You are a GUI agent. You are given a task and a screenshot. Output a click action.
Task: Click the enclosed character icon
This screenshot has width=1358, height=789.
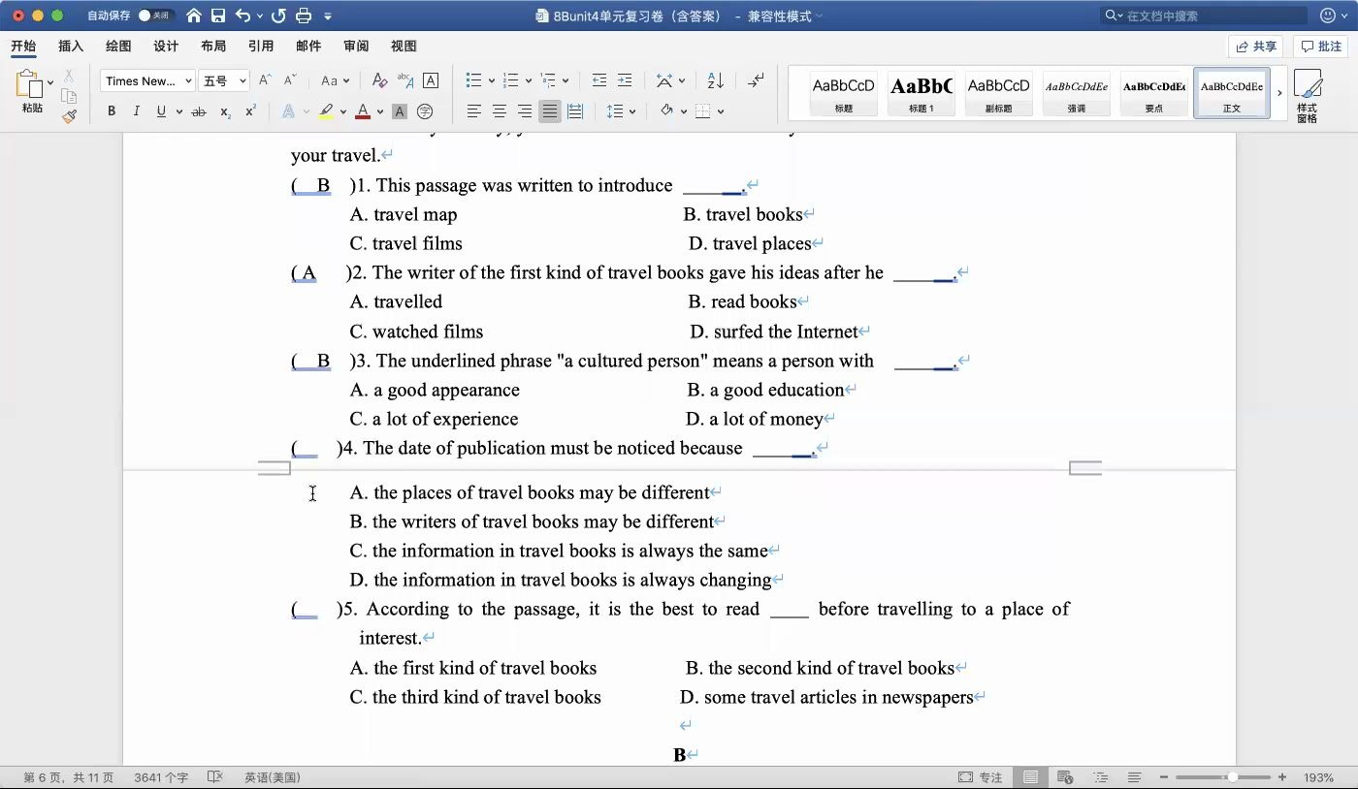click(425, 111)
